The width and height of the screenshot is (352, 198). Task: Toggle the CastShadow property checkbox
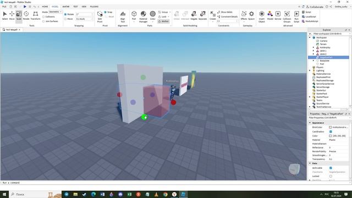(331, 131)
